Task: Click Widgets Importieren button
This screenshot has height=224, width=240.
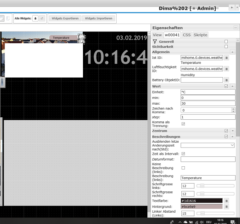Action: (x=99, y=19)
